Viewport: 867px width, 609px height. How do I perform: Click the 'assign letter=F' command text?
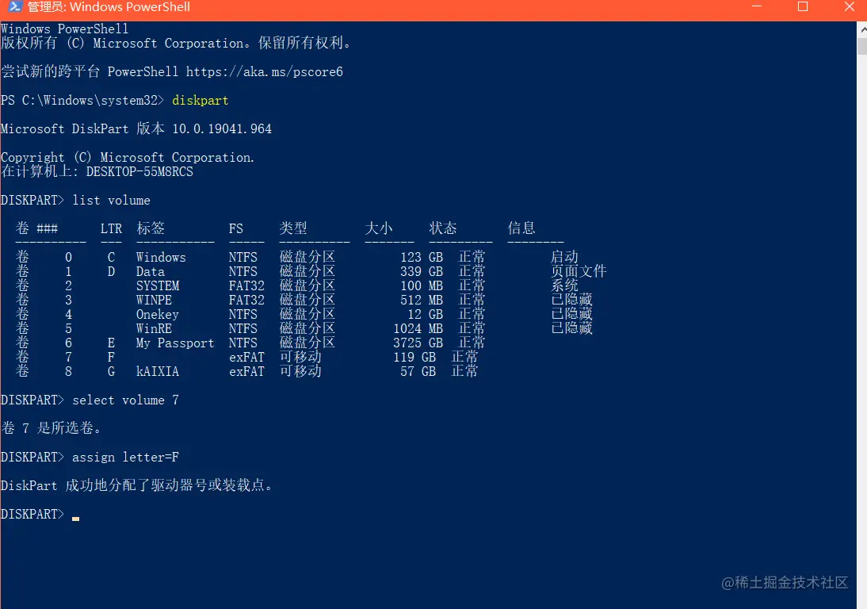point(124,457)
